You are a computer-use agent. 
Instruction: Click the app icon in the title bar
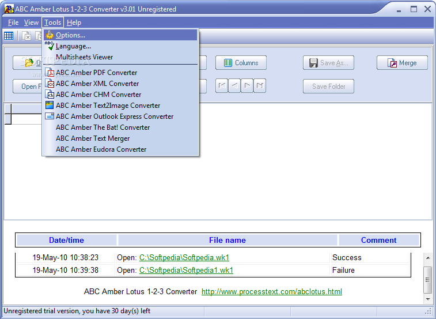[x=9, y=9]
